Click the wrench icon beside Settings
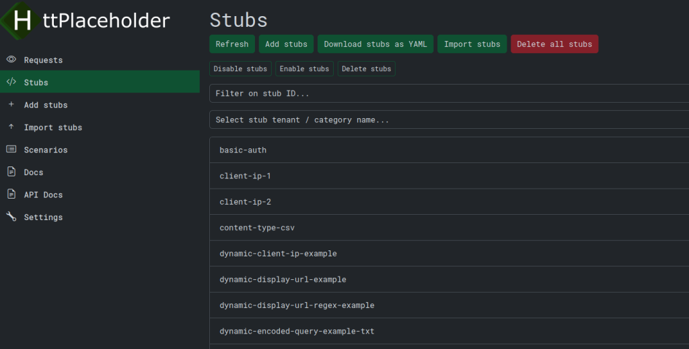The height and width of the screenshot is (349, 689). coord(11,216)
